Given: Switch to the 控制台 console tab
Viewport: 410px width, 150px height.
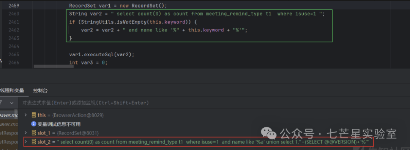Looking at the screenshot, I should (40, 91).
